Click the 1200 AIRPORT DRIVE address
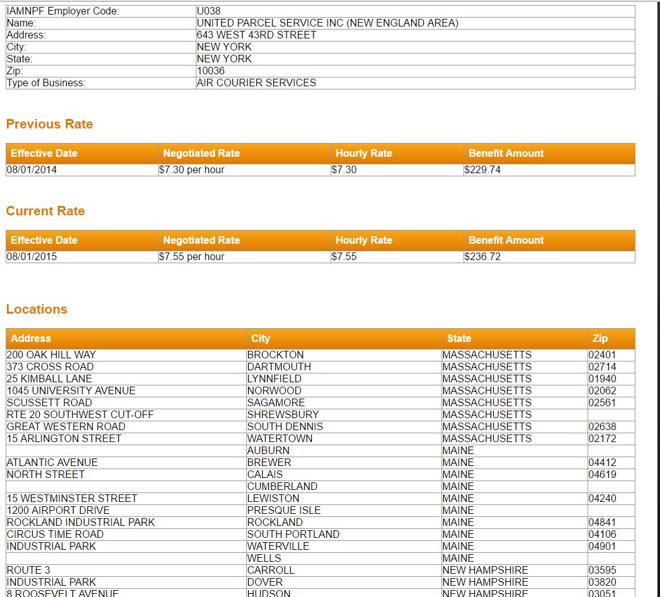The width and height of the screenshot is (660, 597). [58, 510]
